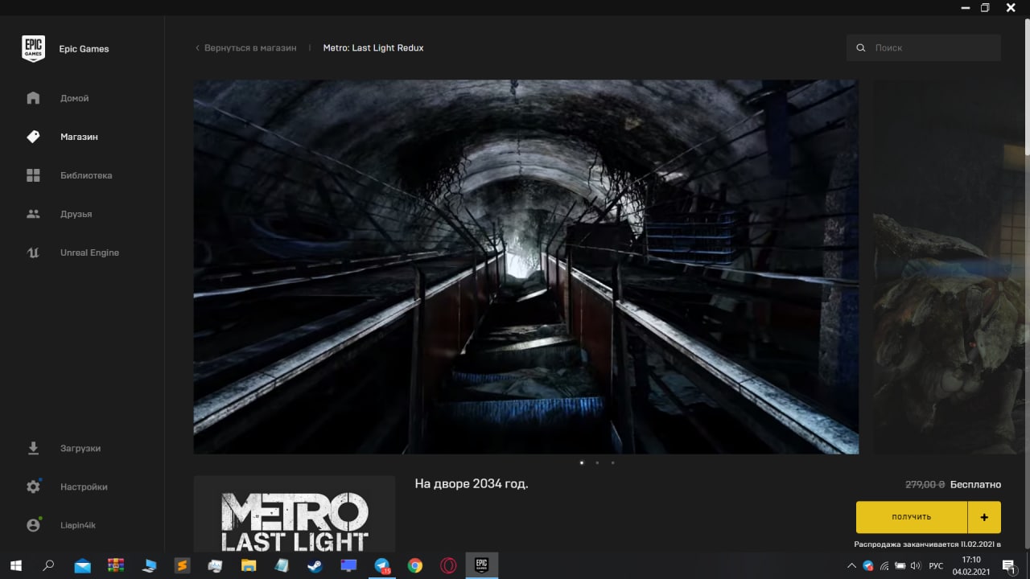Screen dimensions: 1030x579
Task: Open the Wi-Fi network tray icon
Action: tap(884, 566)
